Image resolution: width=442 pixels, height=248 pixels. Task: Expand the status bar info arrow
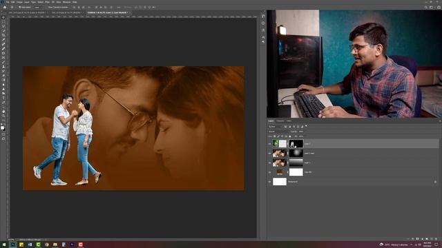(46, 240)
